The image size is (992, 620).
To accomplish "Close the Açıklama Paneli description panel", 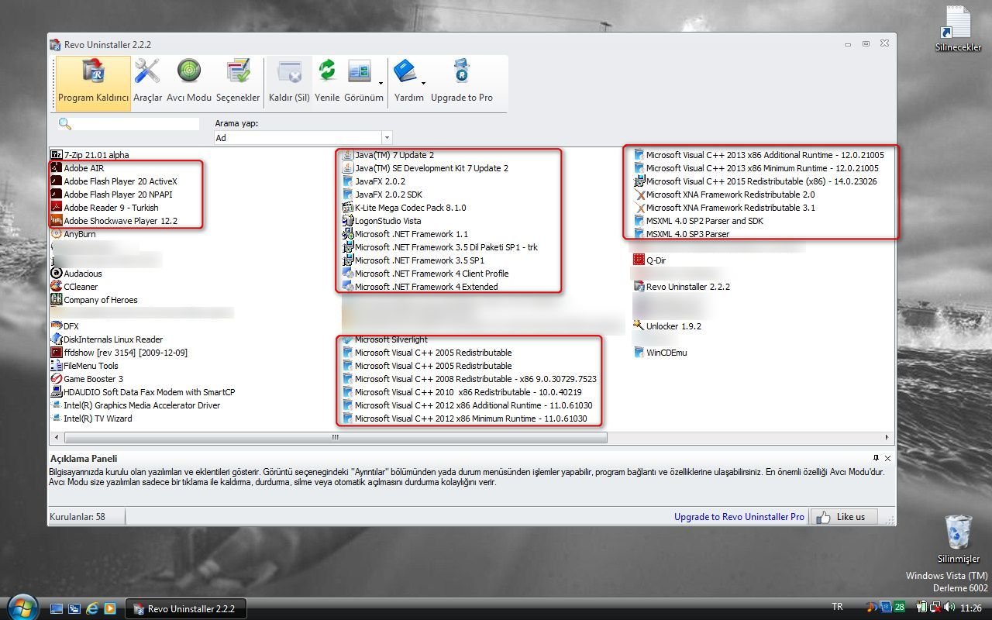I will [x=888, y=459].
